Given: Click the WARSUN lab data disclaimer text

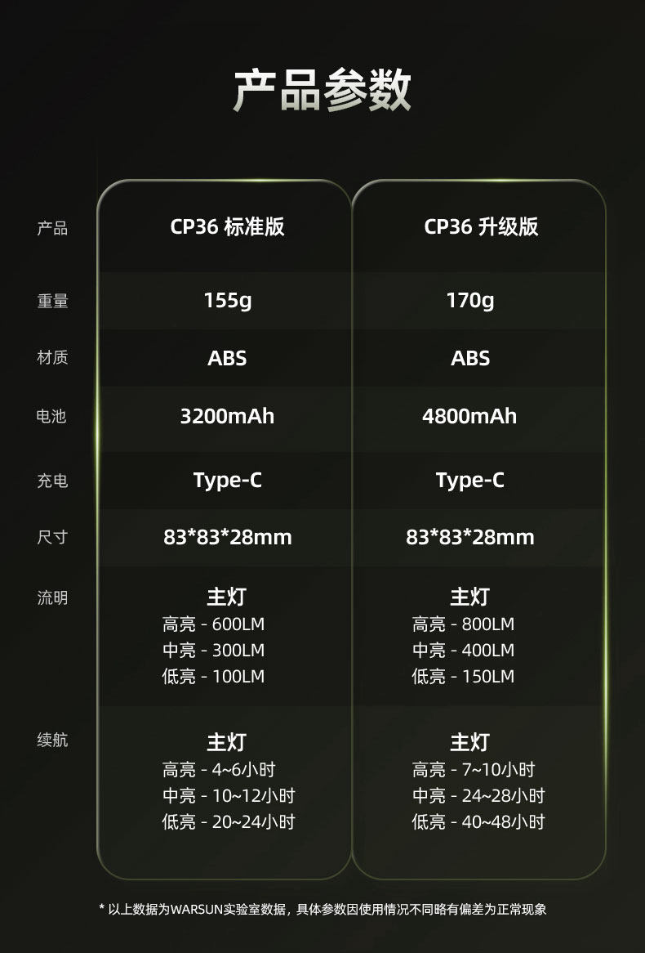Looking at the screenshot, I should pyautogui.click(x=322, y=909).
